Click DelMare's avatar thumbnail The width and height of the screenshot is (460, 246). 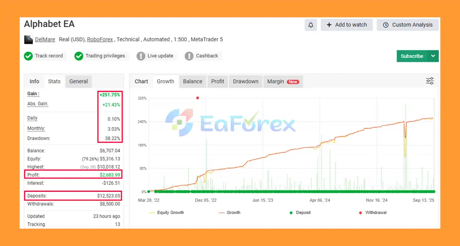[x=28, y=40]
